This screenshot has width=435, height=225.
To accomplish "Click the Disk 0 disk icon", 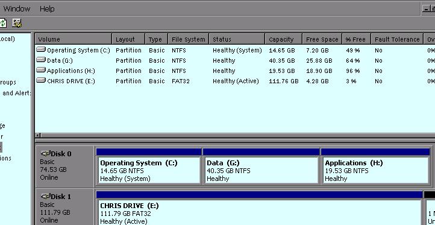I will (46, 154).
